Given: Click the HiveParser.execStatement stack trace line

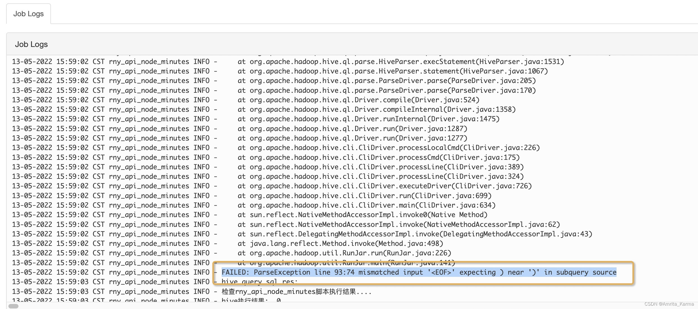Looking at the screenshot, I should (x=400, y=62).
